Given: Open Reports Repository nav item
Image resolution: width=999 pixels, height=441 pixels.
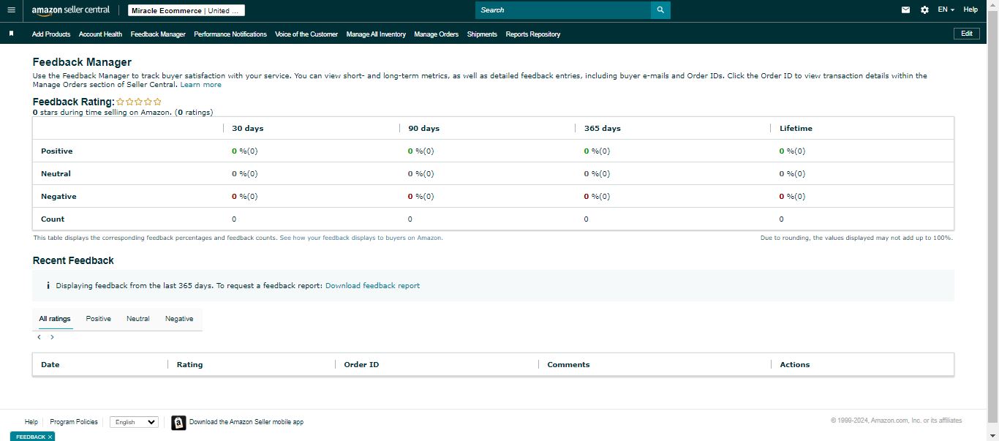Looking at the screenshot, I should [532, 34].
